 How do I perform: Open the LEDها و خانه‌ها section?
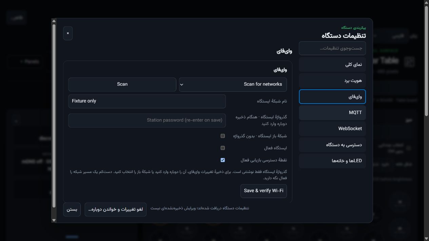click(332, 160)
